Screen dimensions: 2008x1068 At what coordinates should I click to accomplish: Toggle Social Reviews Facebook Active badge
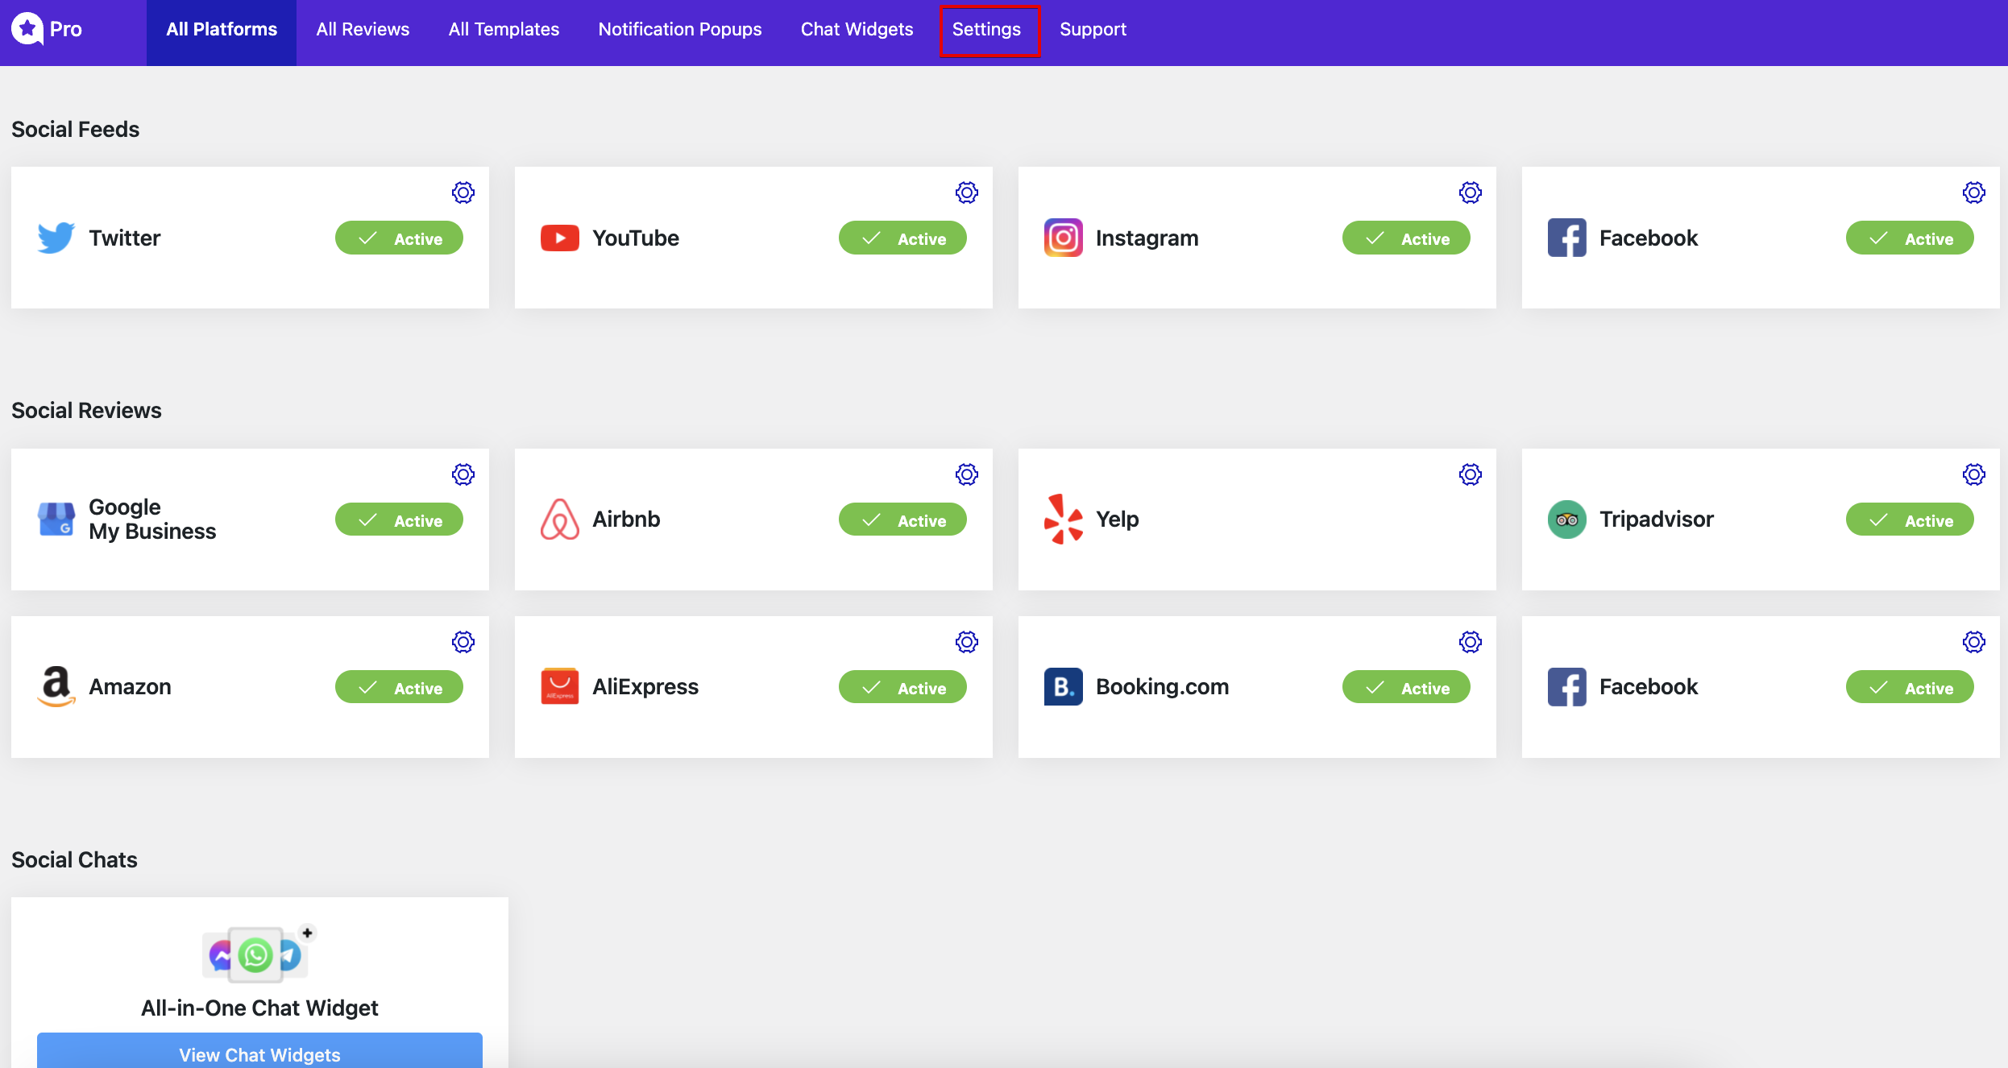click(1910, 687)
